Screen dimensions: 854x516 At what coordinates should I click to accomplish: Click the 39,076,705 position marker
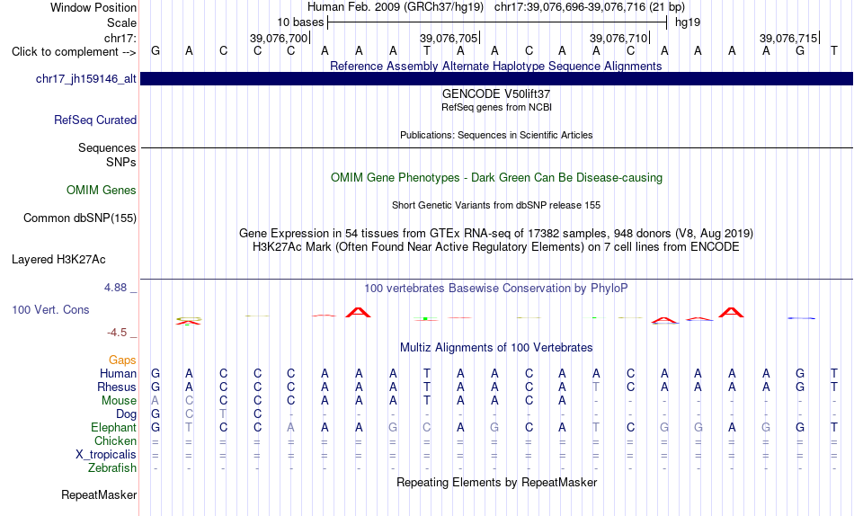click(449, 38)
